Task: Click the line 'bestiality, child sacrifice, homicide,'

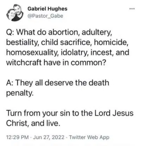Action: point(67,42)
